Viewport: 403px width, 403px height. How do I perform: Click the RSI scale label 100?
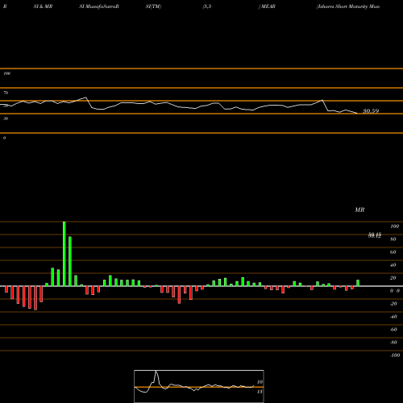pos(6,73)
